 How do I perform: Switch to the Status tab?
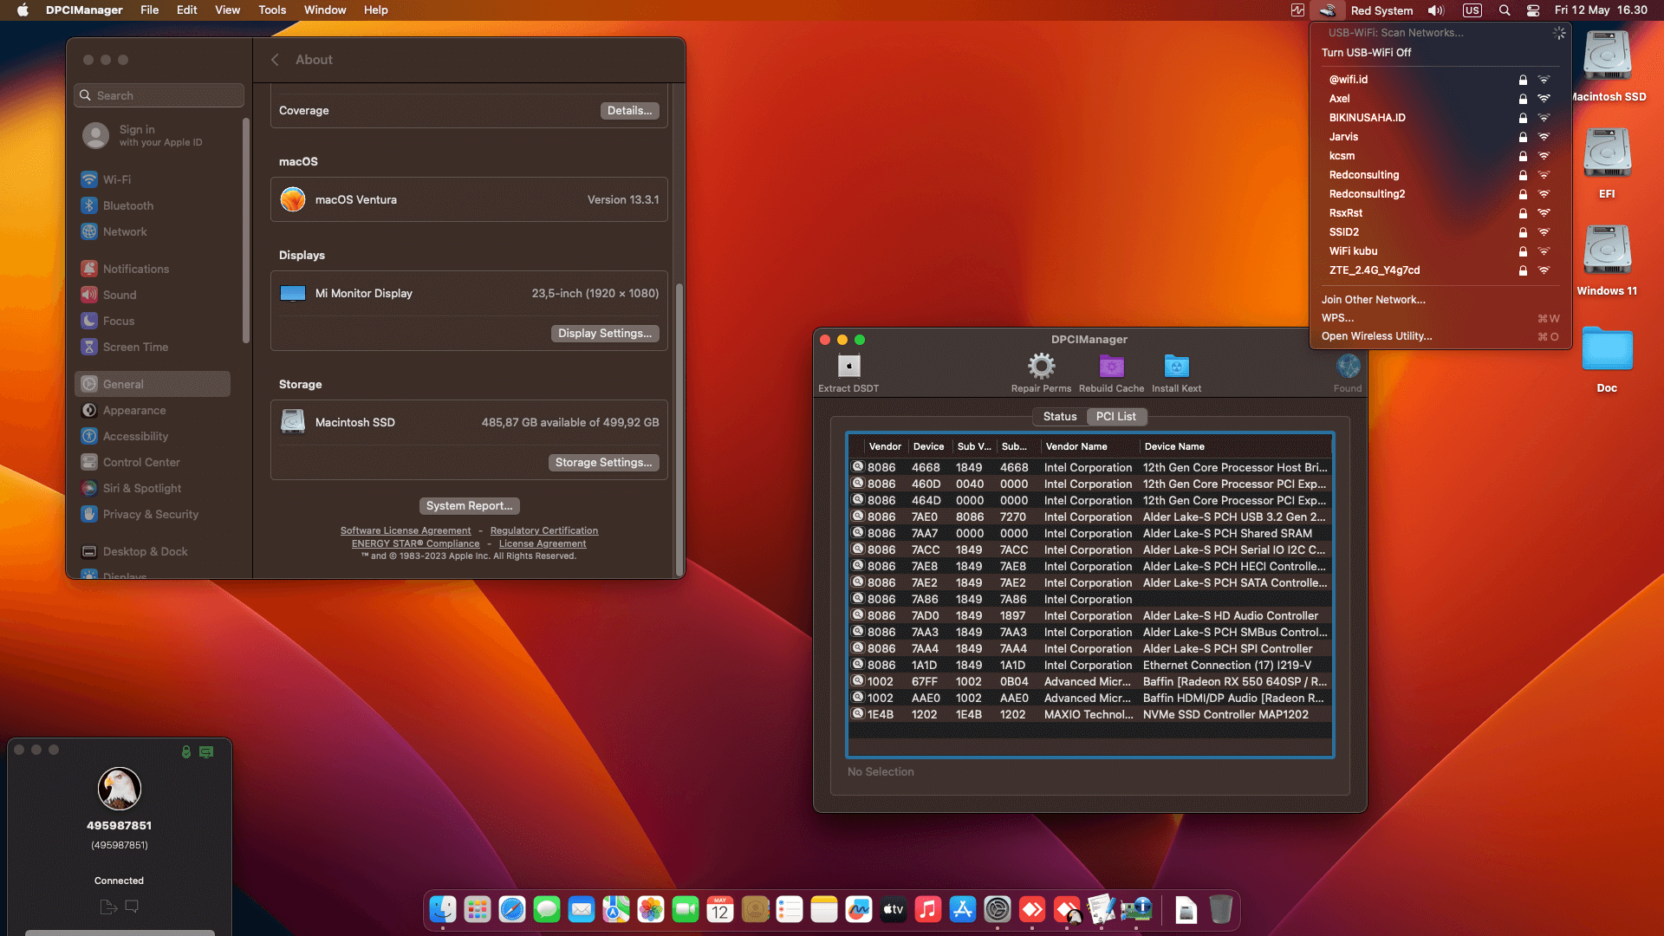(x=1059, y=417)
